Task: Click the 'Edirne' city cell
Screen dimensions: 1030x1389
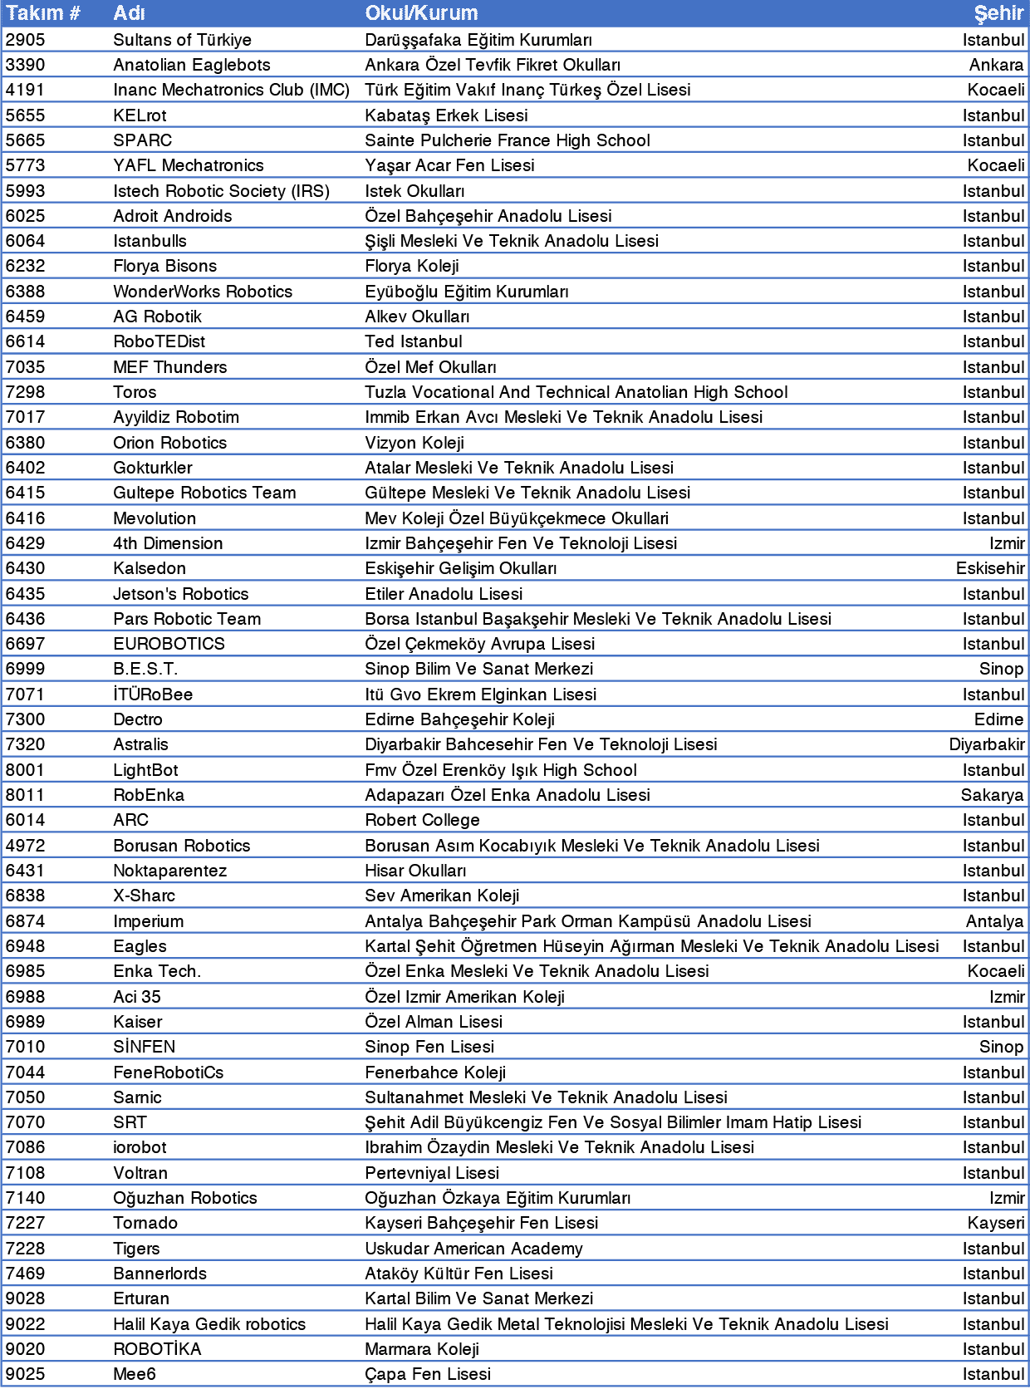Action: (x=999, y=719)
